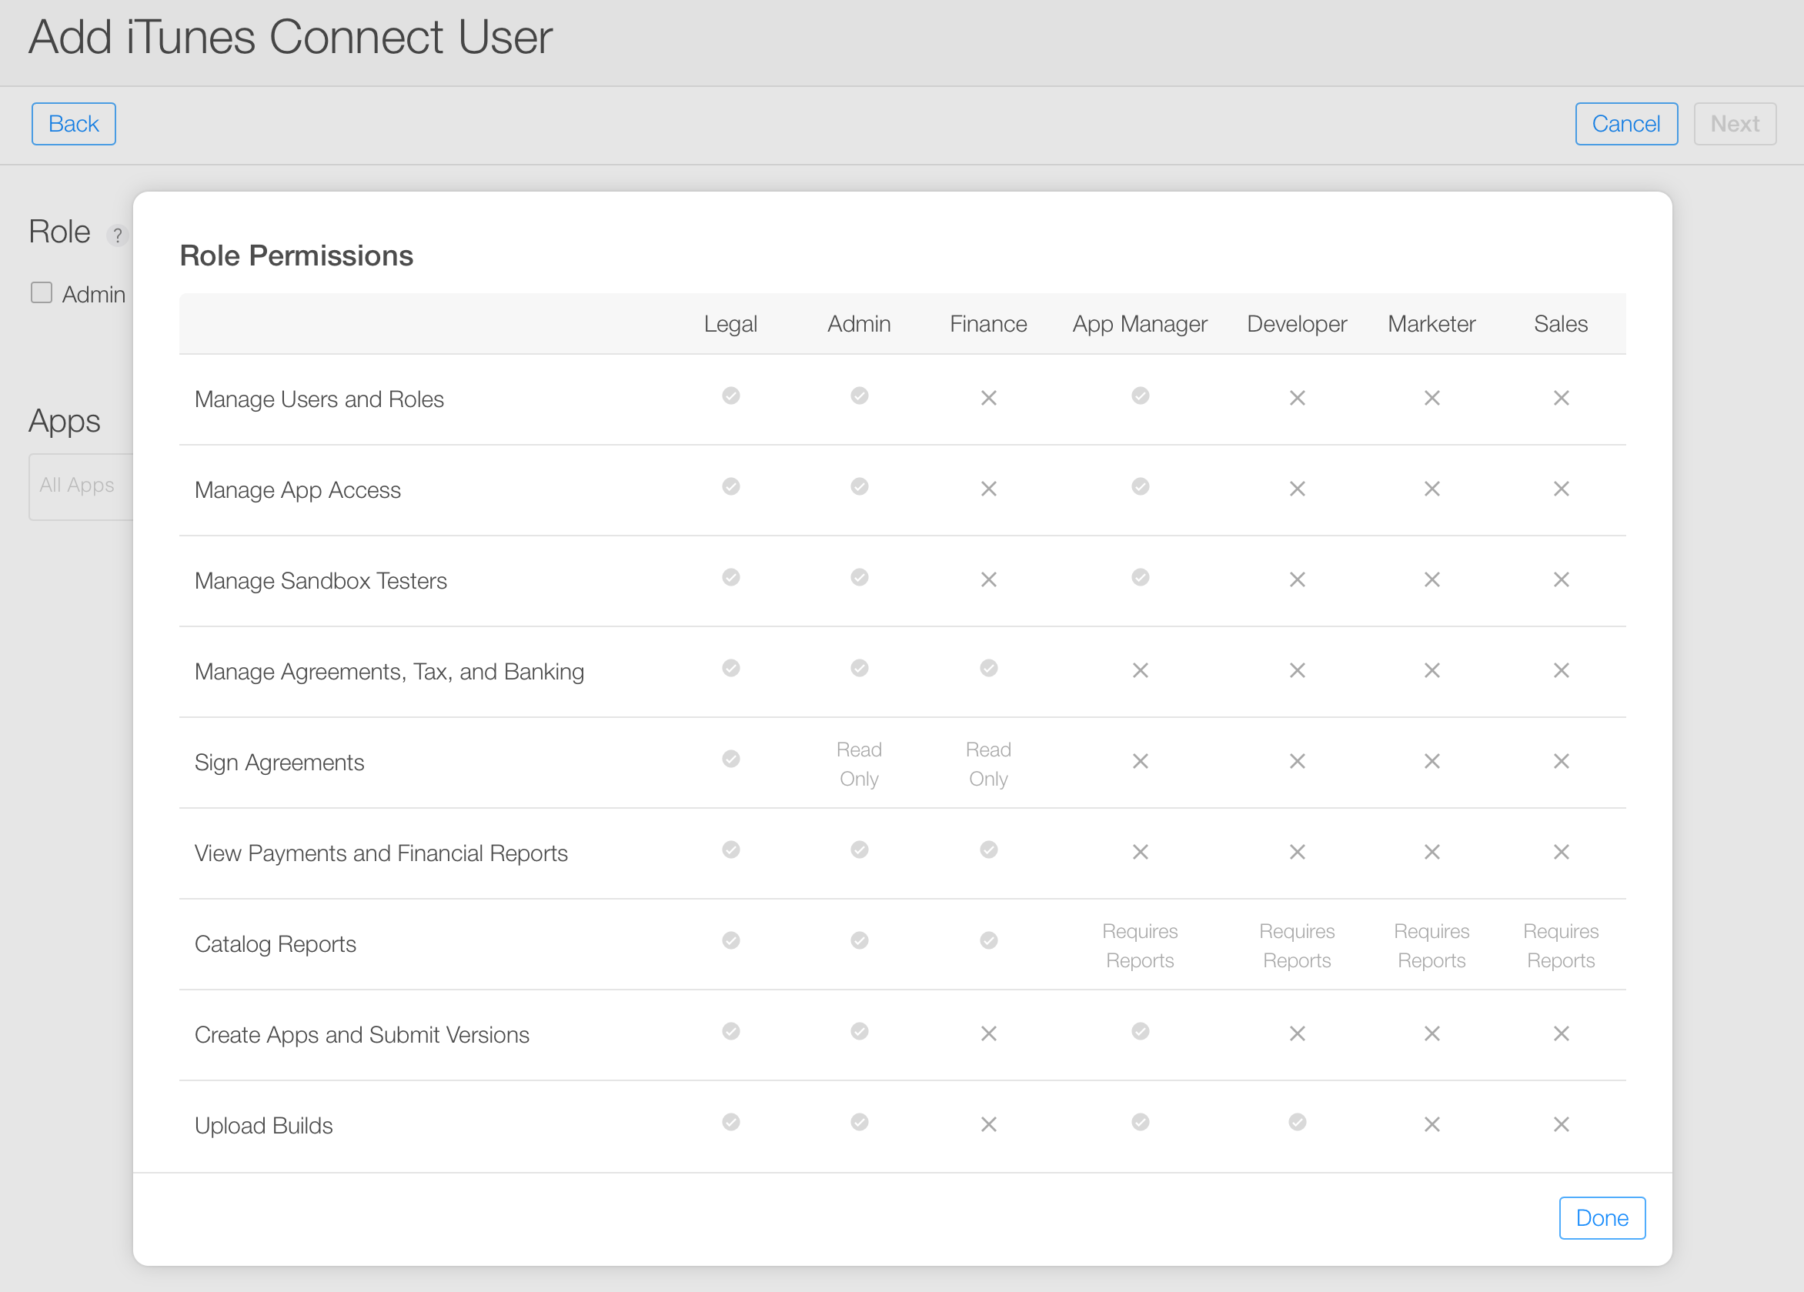Click Sales Requires Reports text for Catalog Reports
The image size is (1804, 1292).
pyautogui.click(x=1561, y=946)
